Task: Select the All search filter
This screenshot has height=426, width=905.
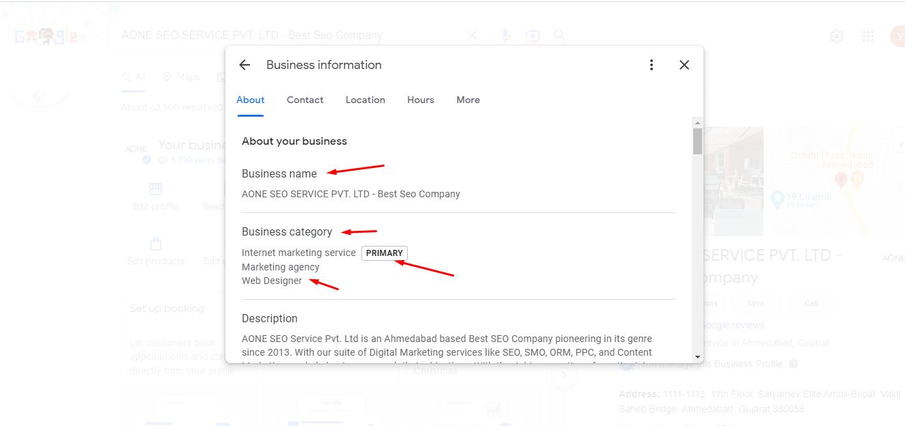Action: click(x=134, y=76)
